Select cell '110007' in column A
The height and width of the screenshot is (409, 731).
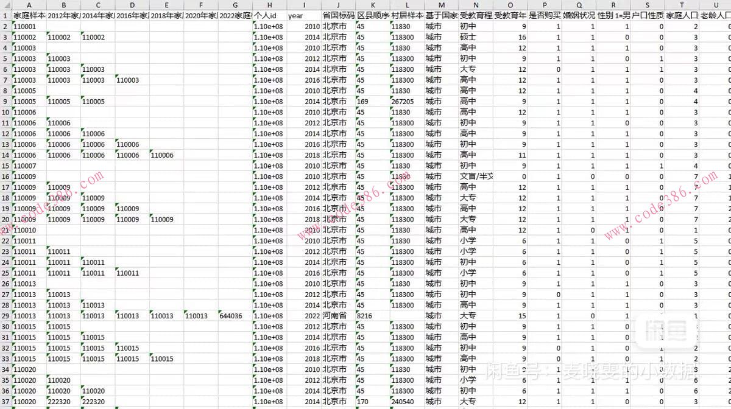[29, 166]
